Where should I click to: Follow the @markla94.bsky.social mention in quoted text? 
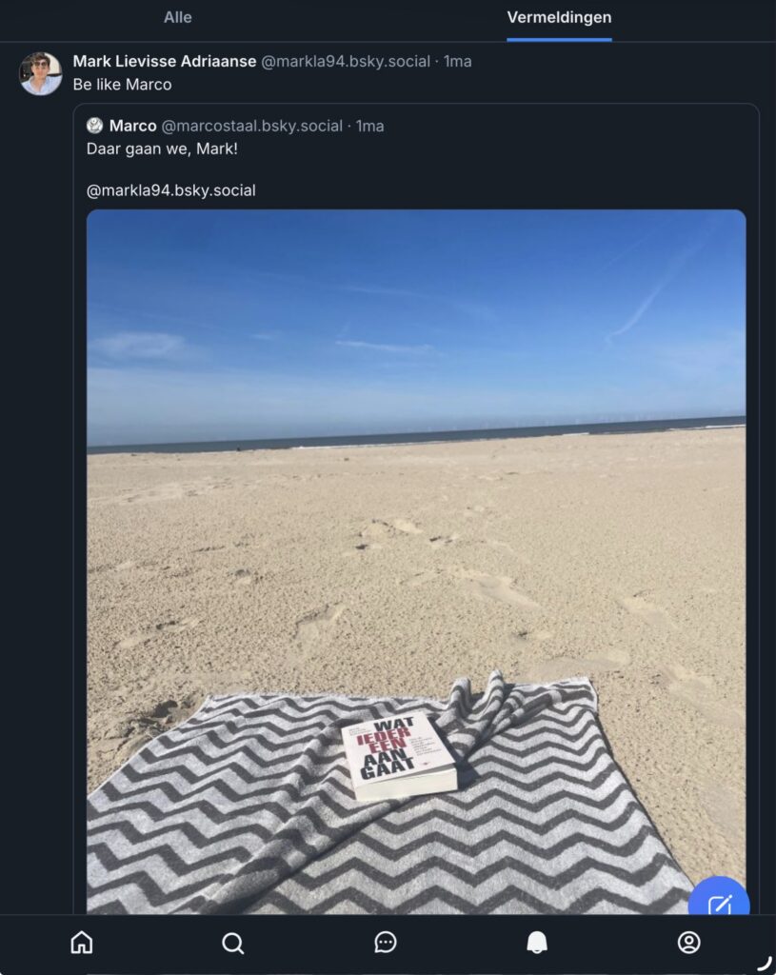pos(171,190)
